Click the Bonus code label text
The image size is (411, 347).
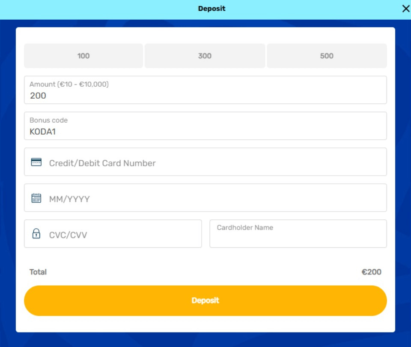[x=48, y=121]
